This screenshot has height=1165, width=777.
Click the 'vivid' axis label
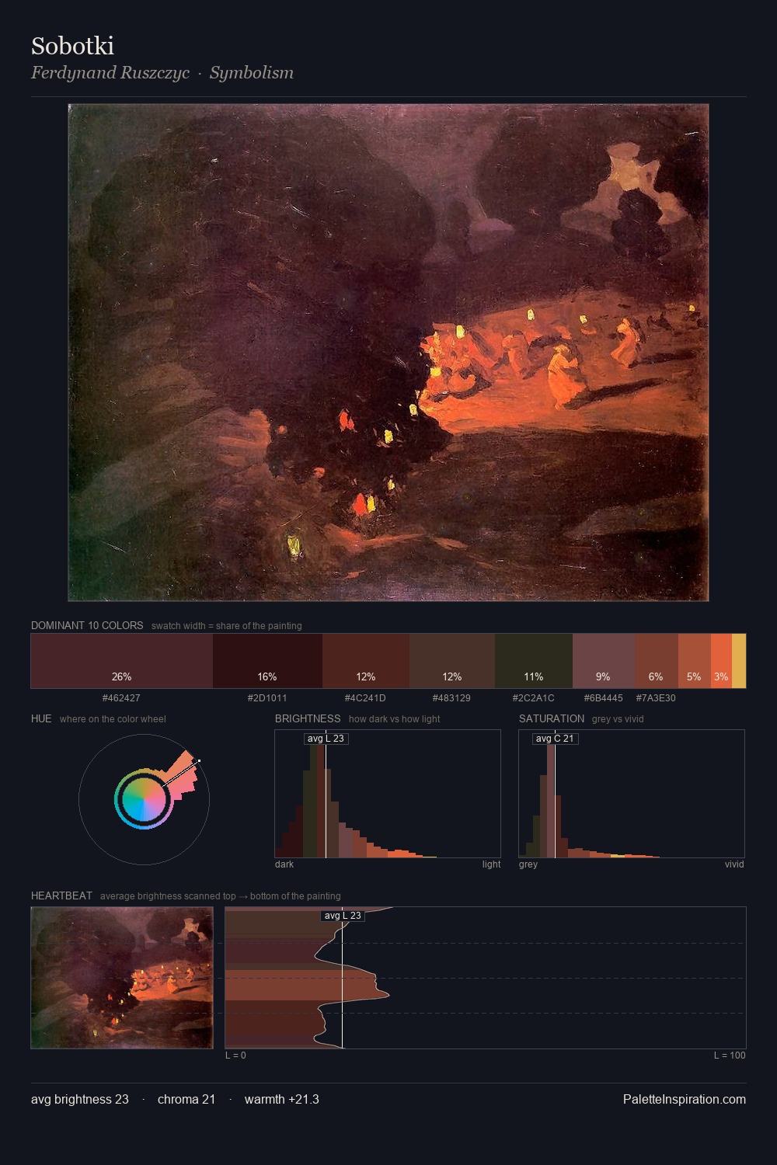734,864
